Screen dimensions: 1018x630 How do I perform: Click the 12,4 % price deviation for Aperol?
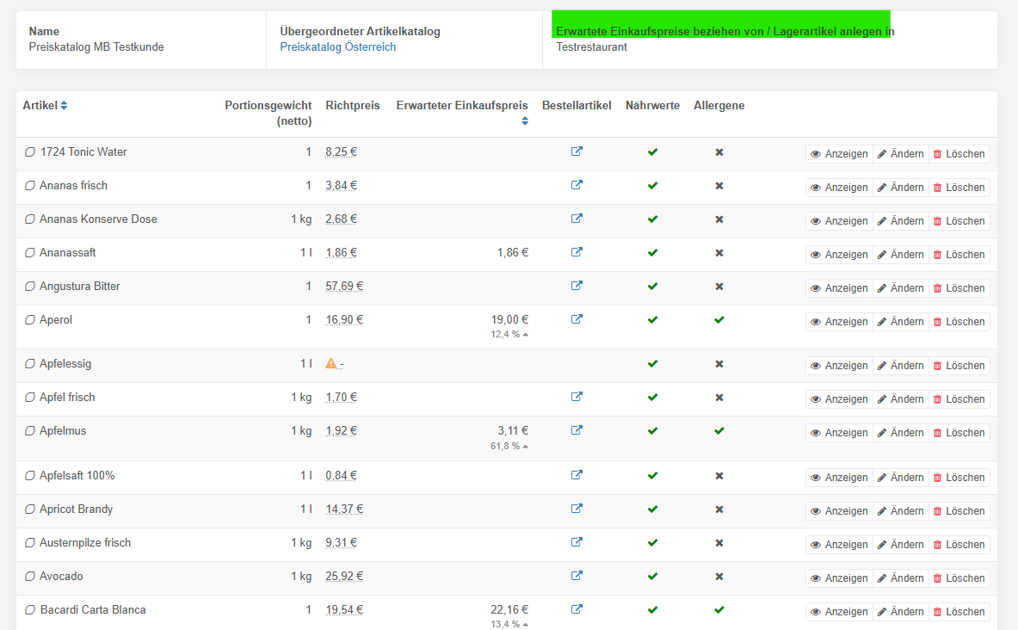(509, 335)
